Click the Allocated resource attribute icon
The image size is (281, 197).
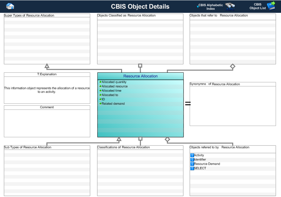click(100, 86)
